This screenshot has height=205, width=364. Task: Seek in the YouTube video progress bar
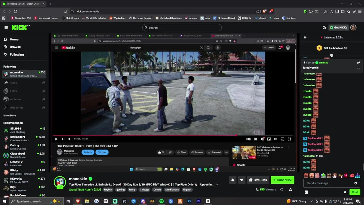(x=173, y=136)
